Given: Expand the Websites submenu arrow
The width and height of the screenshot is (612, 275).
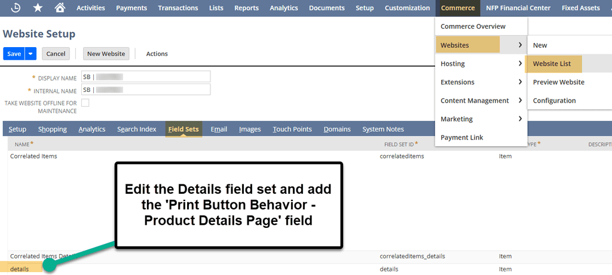Looking at the screenshot, I should tap(521, 45).
